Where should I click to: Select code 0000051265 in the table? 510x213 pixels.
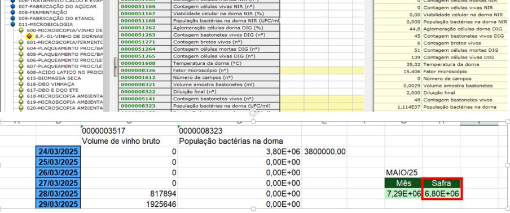(145, 56)
